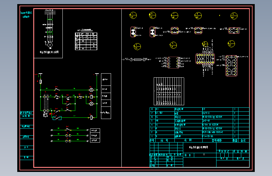
Task: Click the drawing title in the title block
Action: click(199, 148)
